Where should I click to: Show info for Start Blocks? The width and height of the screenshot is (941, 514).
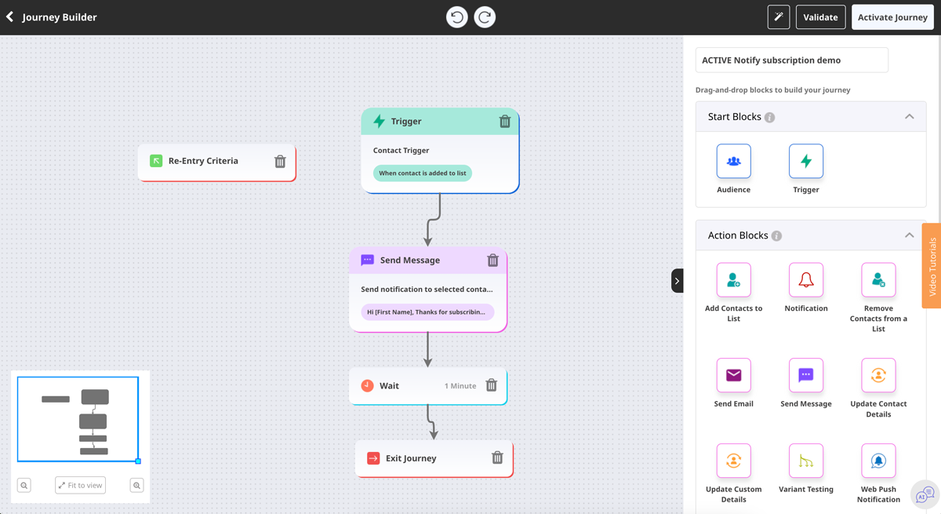coord(770,118)
